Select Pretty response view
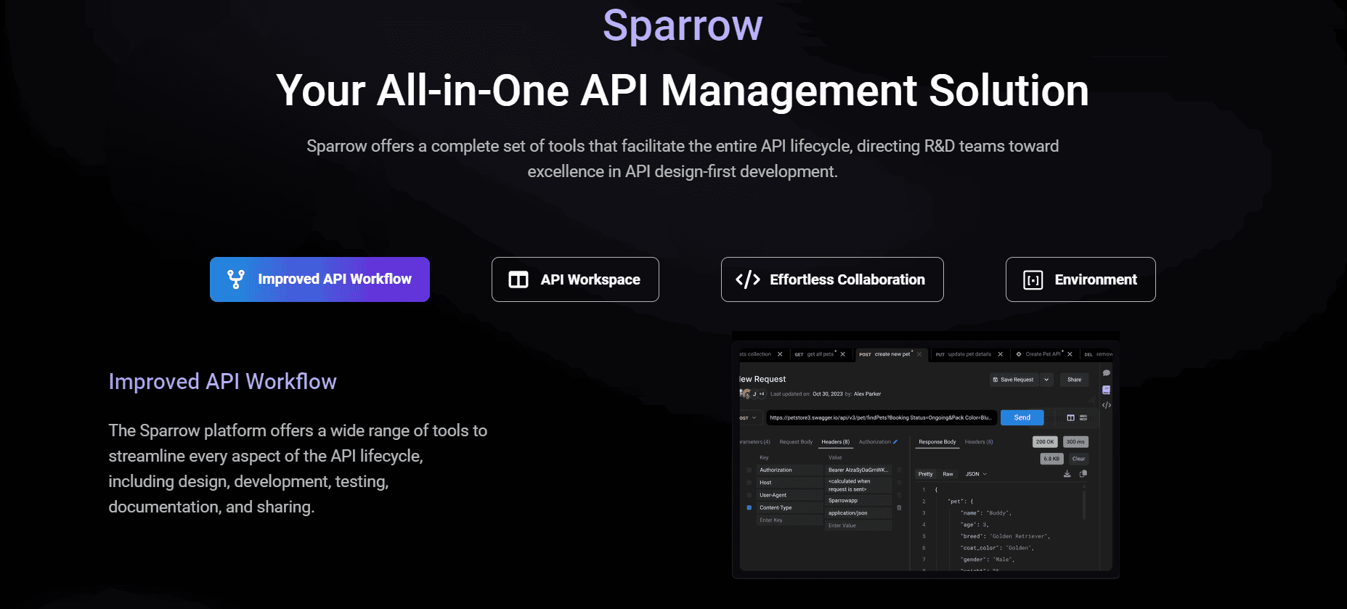 (925, 474)
